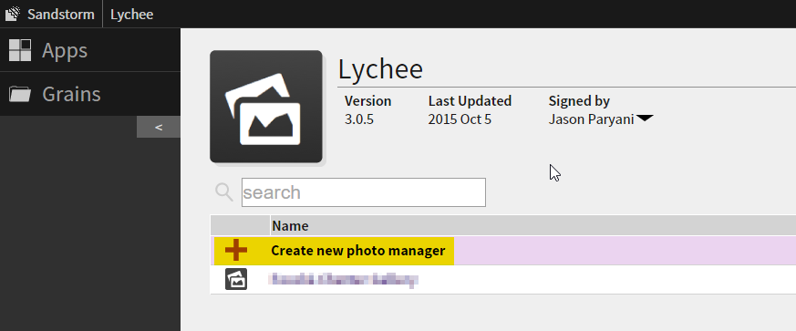
Task: Sort by the Name column header
Action: (290, 226)
